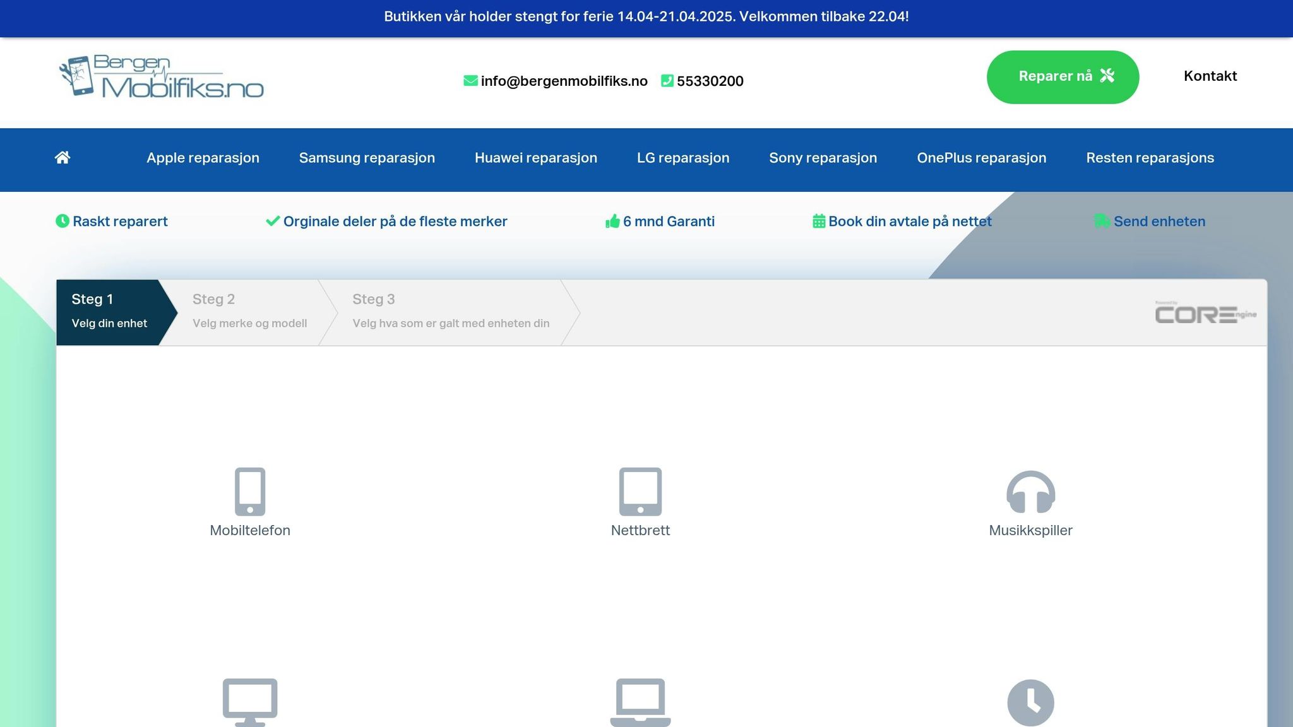This screenshot has height=727, width=1293.
Task: Click the Send enheten text
Action: click(x=1159, y=222)
